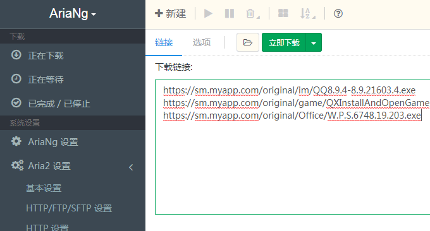The image size is (430, 231).
Task: Switch to the 选项 tab
Action: pyautogui.click(x=202, y=42)
